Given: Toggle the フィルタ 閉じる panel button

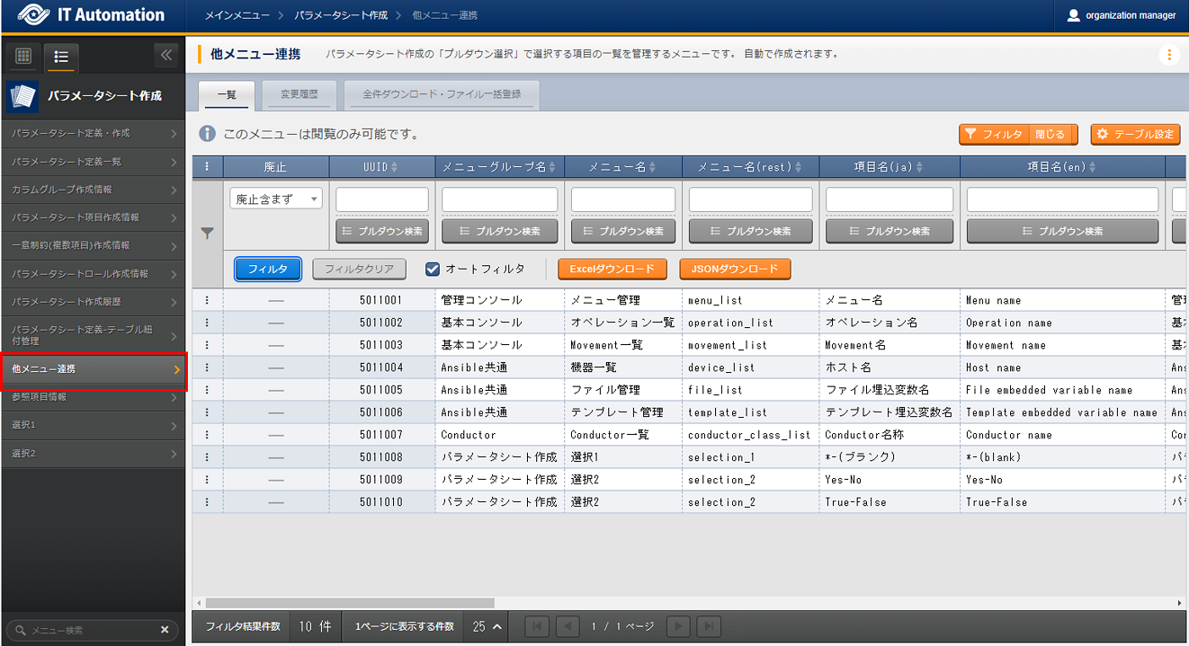Looking at the screenshot, I should click(1017, 134).
